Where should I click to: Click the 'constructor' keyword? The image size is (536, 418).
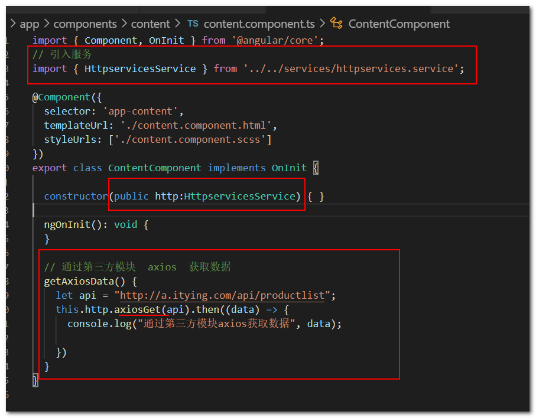[76, 197]
